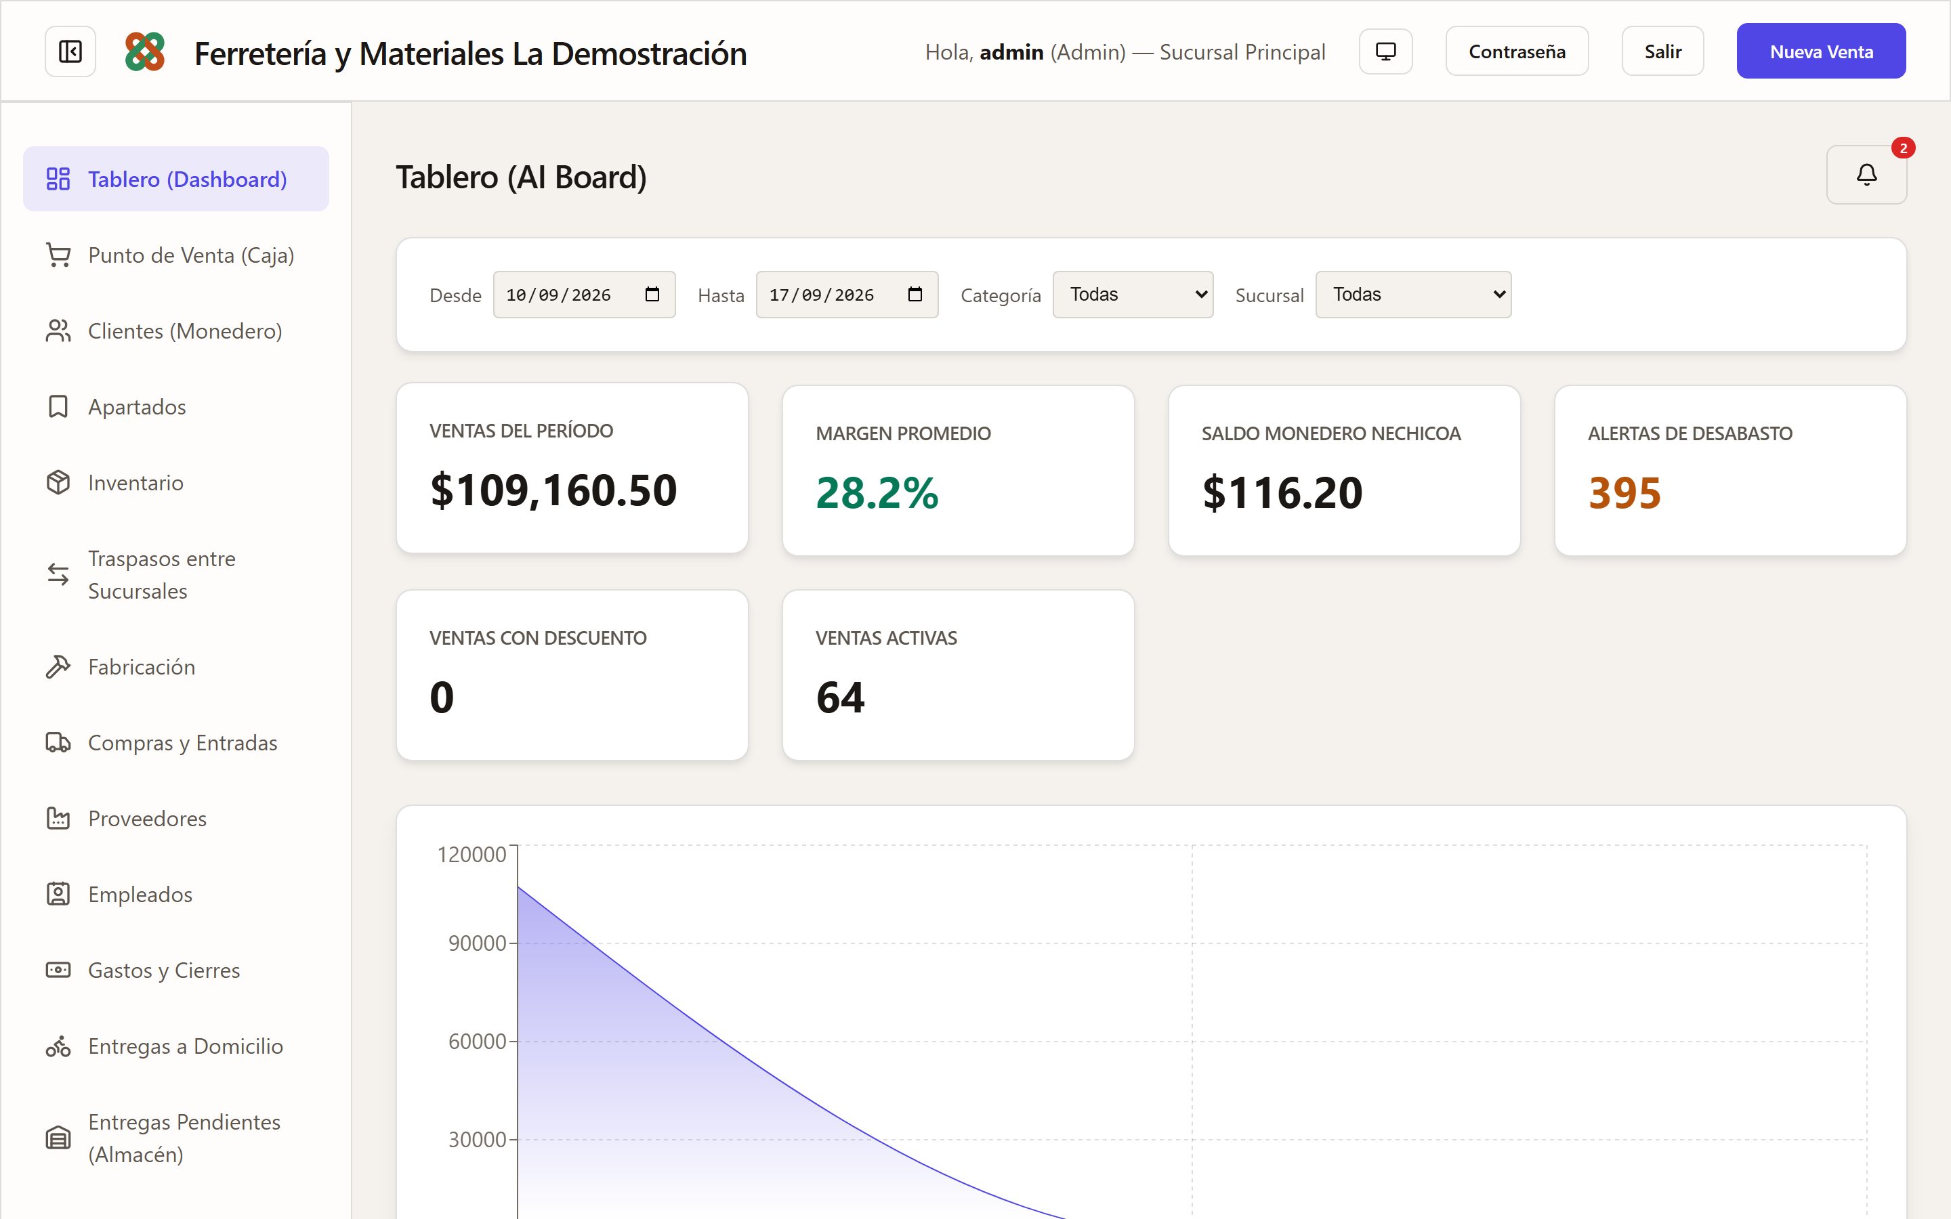Image resolution: width=1951 pixels, height=1219 pixels.
Task: Click the Tablero dashboard grid icon
Action: [58, 179]
